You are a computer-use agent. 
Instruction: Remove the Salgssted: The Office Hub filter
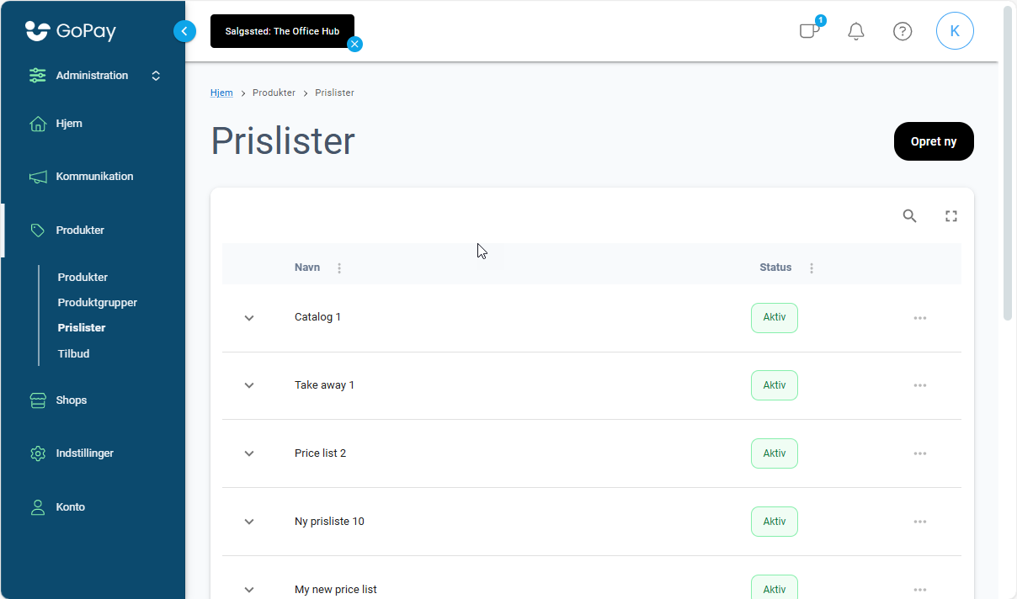click(x=355, y=44)
